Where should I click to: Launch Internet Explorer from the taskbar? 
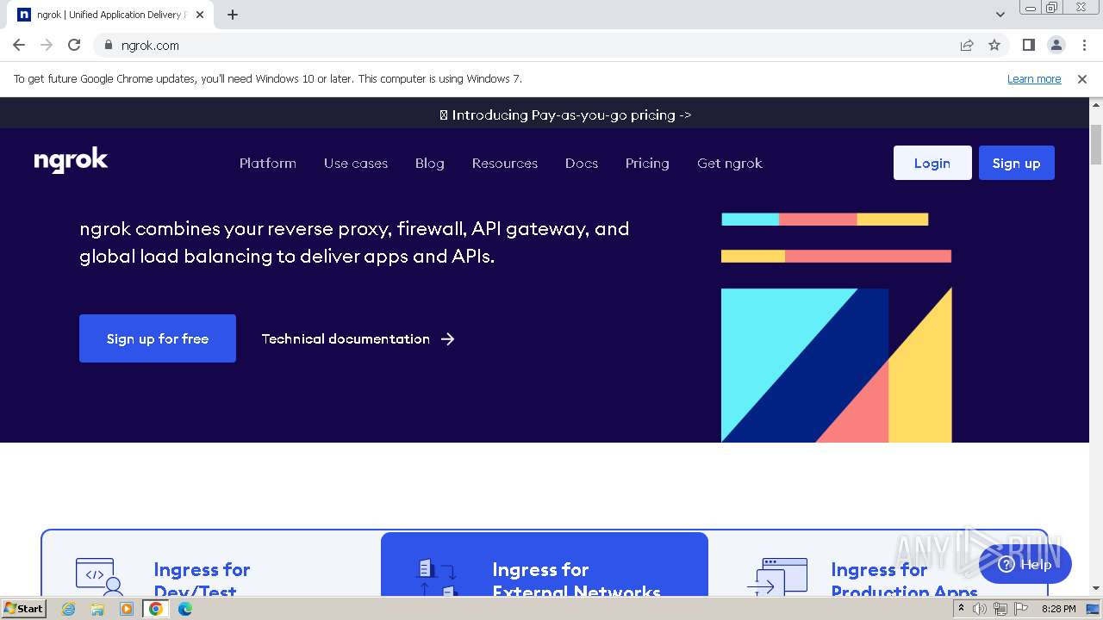point(69,609)
